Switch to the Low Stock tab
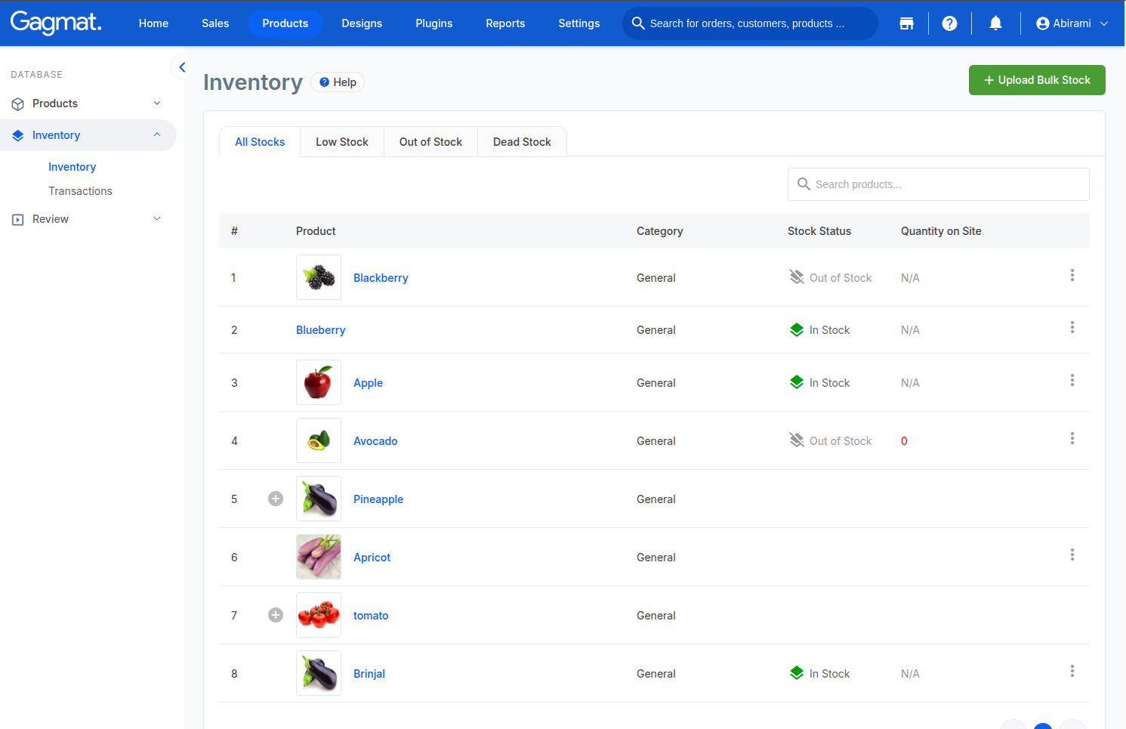 [342, 142]
